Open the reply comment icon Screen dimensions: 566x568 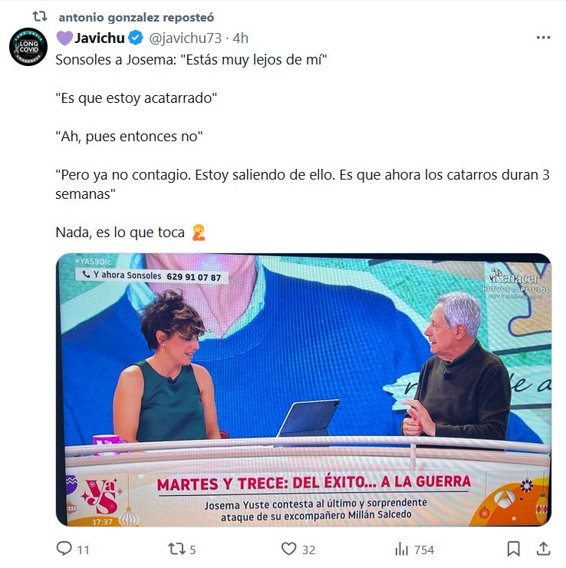(x=64, y=549)
